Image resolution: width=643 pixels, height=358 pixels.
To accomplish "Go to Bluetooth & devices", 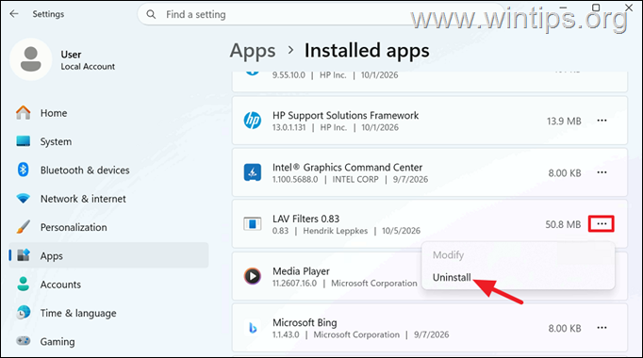I will tap(108, 170).
